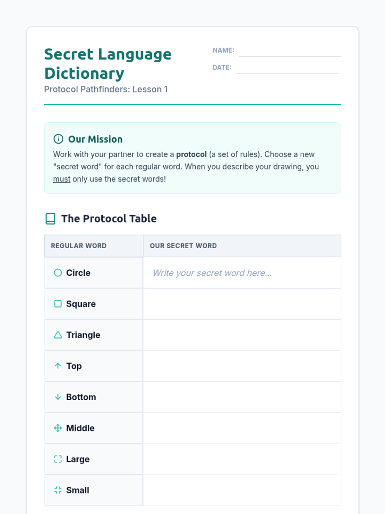Click the circle icon in the Circle row

tap(58, 273)
